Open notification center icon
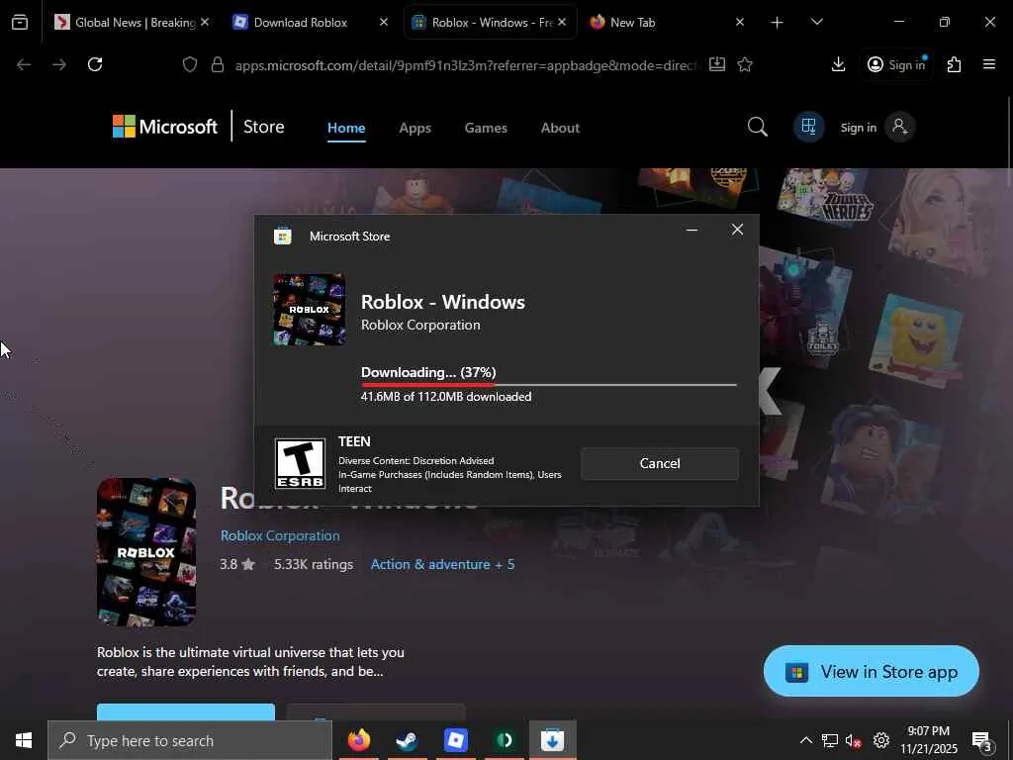 pyautogui.click(x=982, y=741)
